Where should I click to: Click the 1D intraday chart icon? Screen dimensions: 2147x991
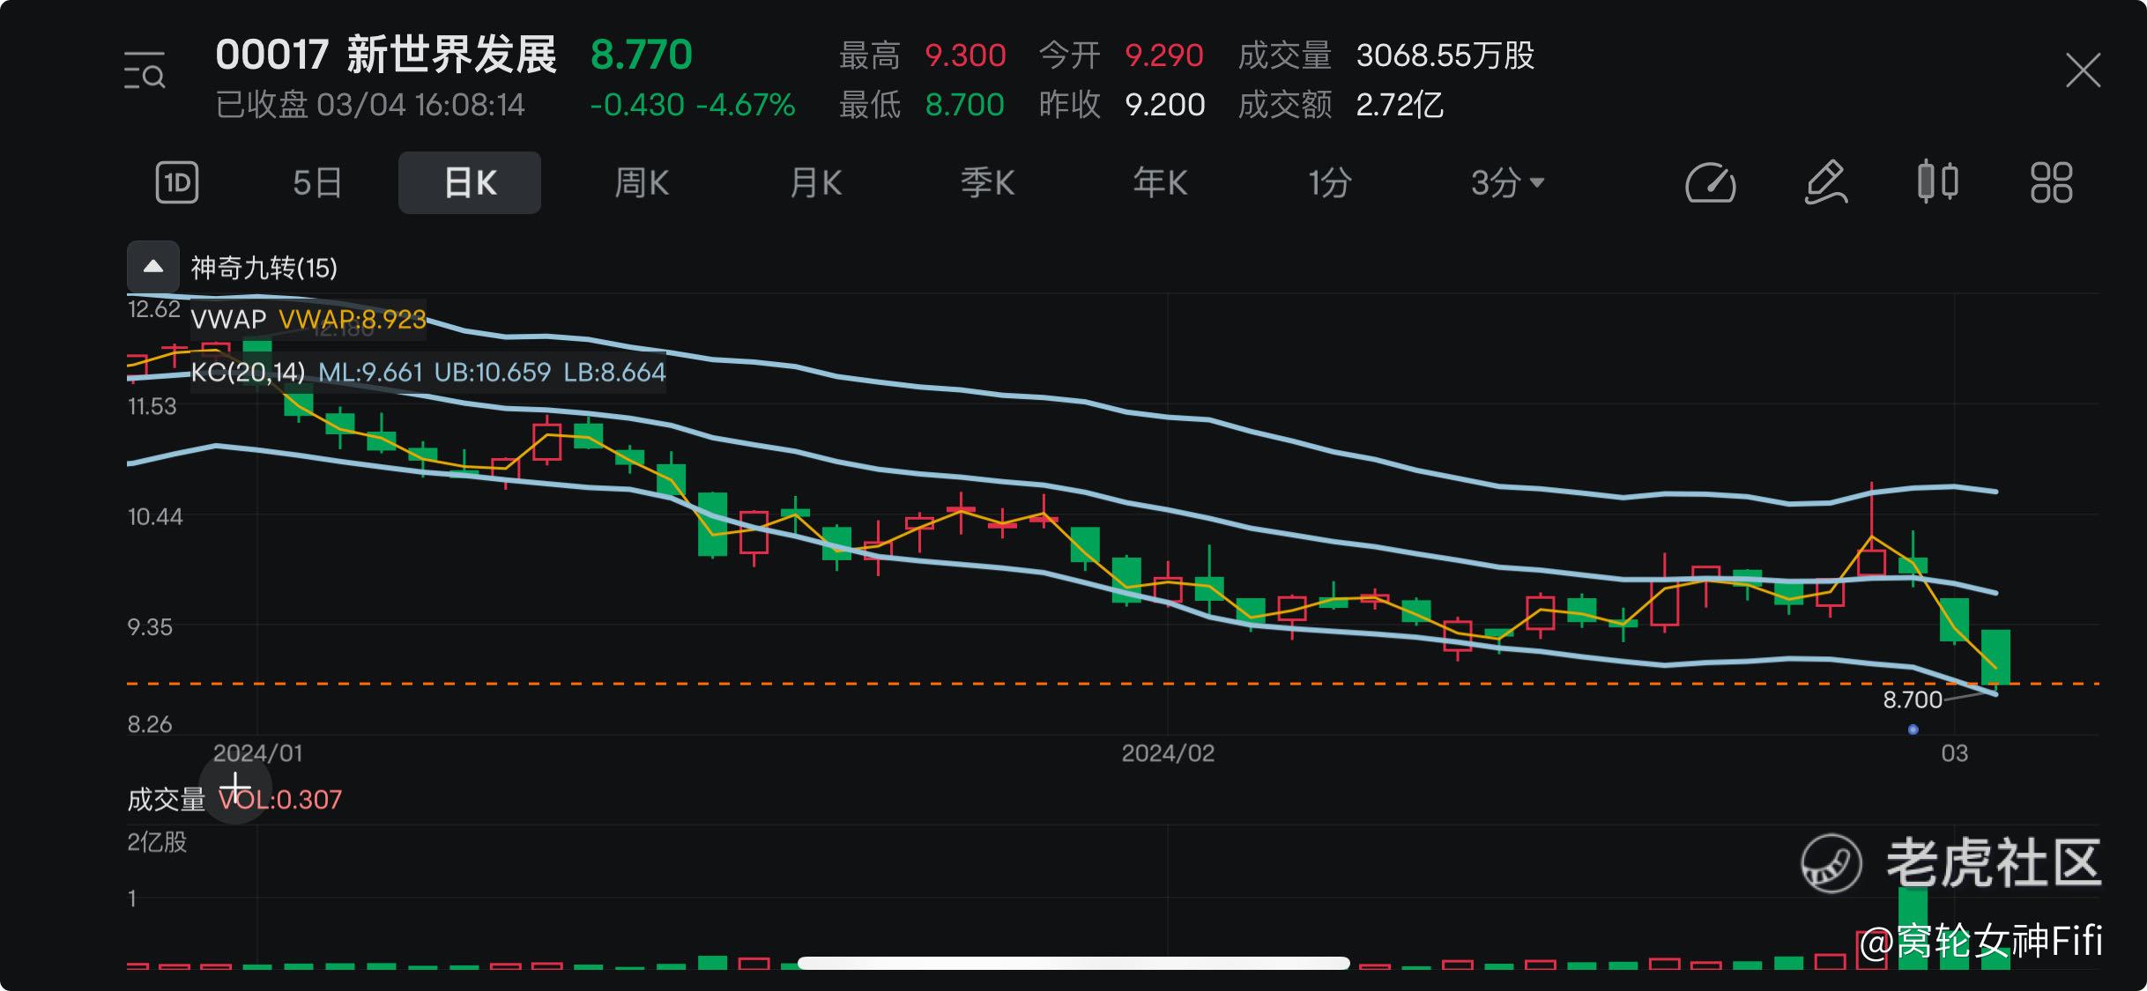[x=177, y=183]
